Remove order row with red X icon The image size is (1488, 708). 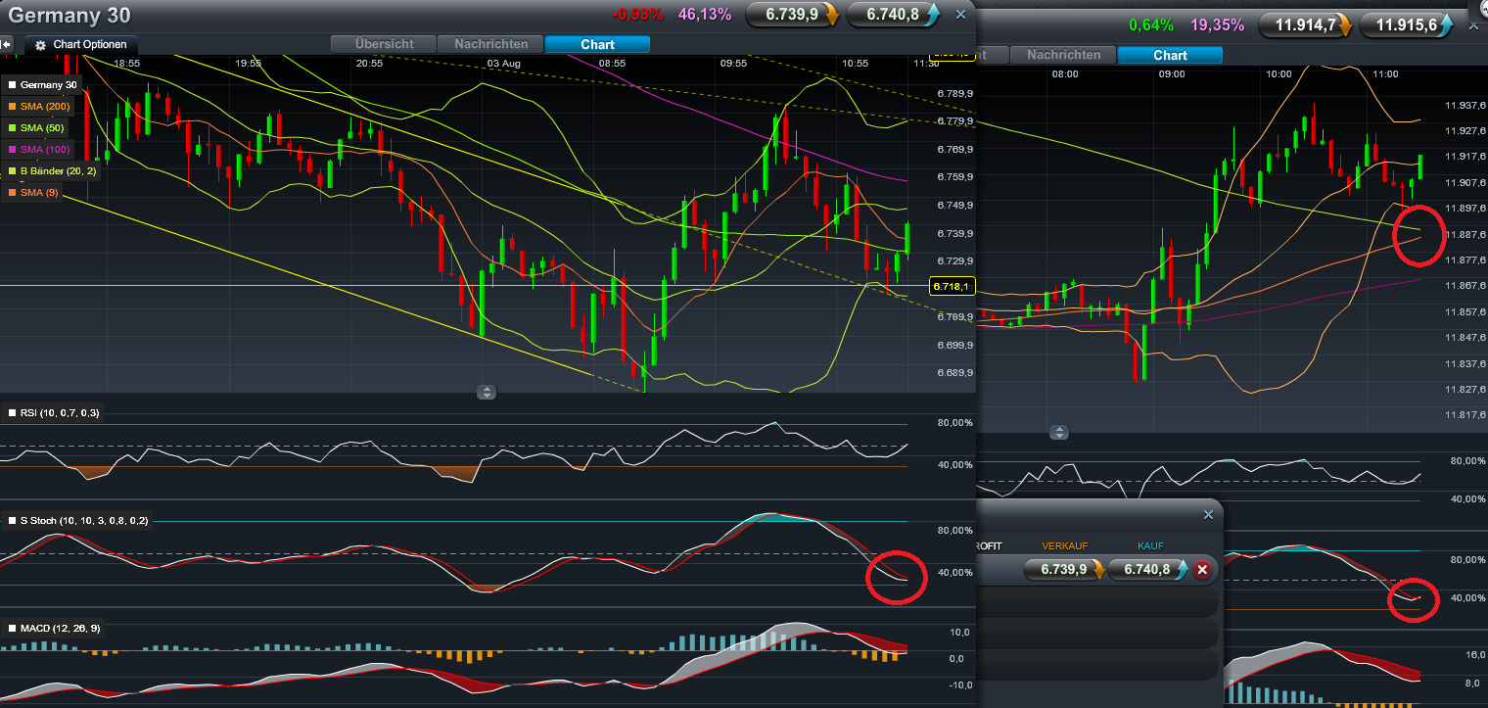(1202, 569)
